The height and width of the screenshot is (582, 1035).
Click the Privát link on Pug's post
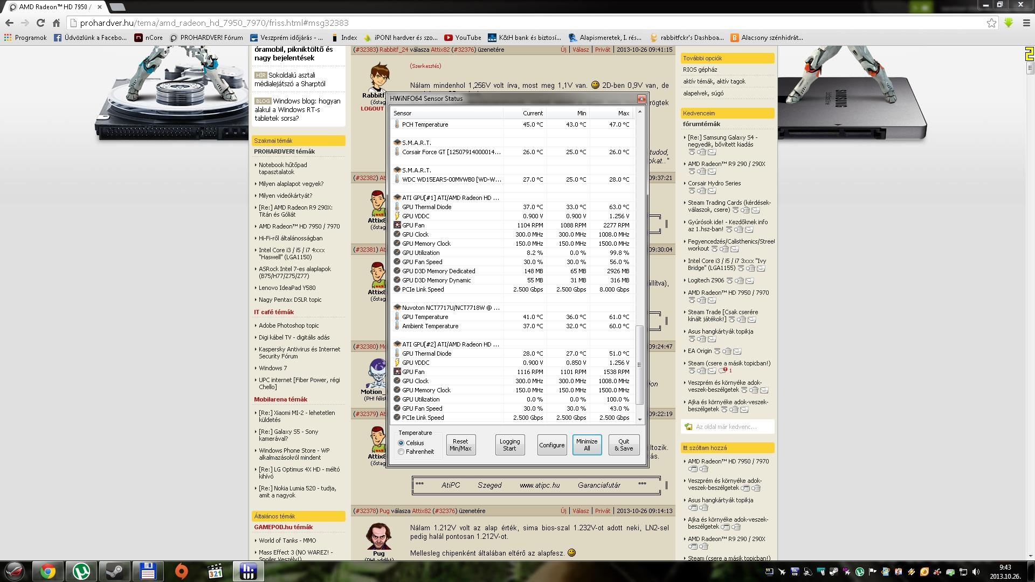[x=603, y=511]
